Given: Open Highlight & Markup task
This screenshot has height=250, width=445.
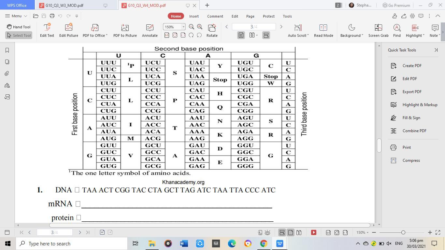Looking at the screenshot, I should [414, 105].
